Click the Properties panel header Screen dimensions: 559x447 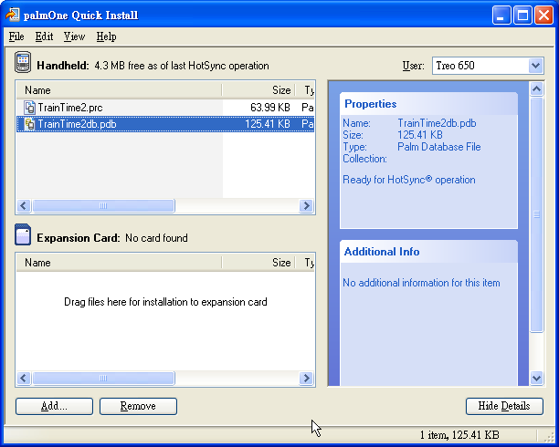[429, 104]
